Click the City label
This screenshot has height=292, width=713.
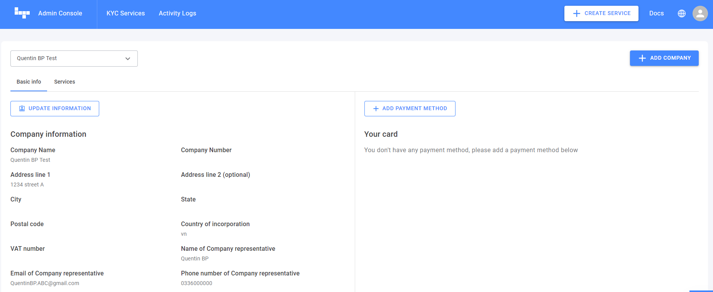coord(16,199)
